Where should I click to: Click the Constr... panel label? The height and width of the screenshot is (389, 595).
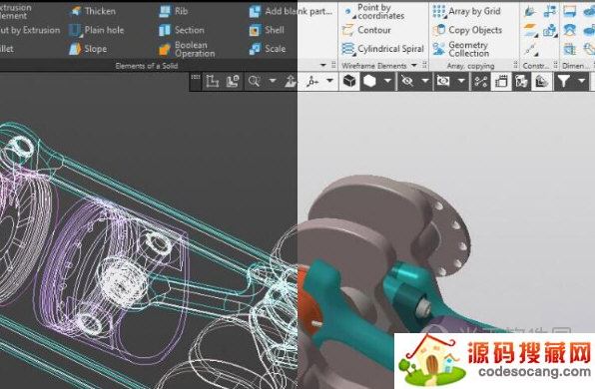(536, 66)
